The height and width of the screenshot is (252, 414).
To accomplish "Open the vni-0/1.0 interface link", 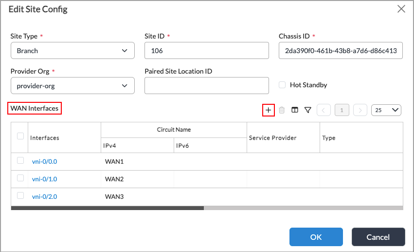I will [44, 179].
